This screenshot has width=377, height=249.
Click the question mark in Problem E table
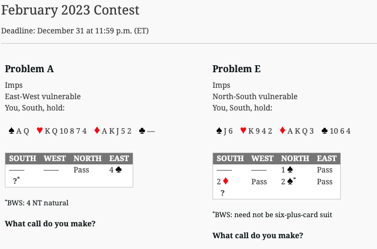(223, 193)
